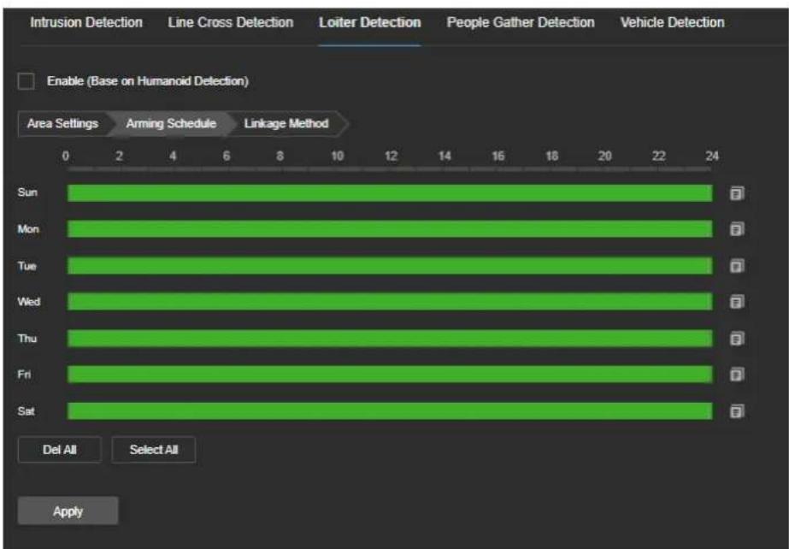This screenshot has width=789, height=549.
Task: Open the Line Cross Detection tab
Action: click(231, 22)
